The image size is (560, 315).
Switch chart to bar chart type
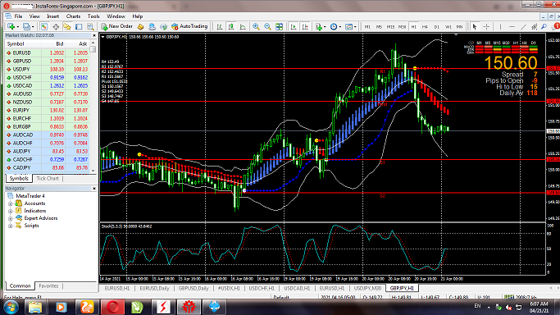pos(219,27)
